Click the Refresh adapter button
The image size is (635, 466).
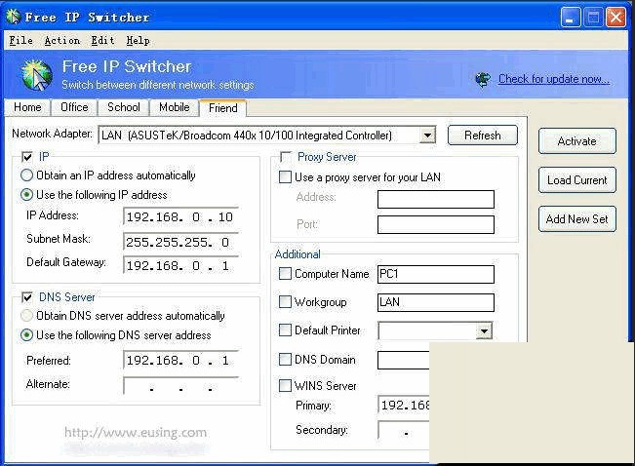pyautogui.click(x=482, y=136)
